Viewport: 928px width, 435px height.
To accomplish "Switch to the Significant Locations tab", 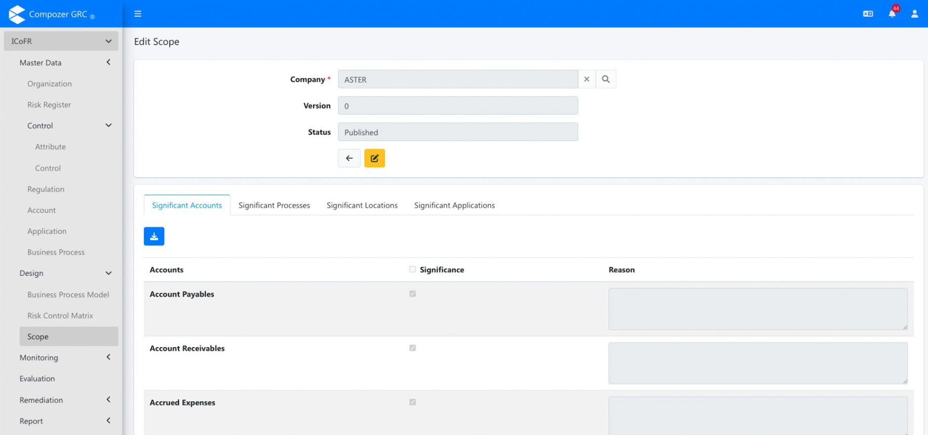I will point(362,205).
